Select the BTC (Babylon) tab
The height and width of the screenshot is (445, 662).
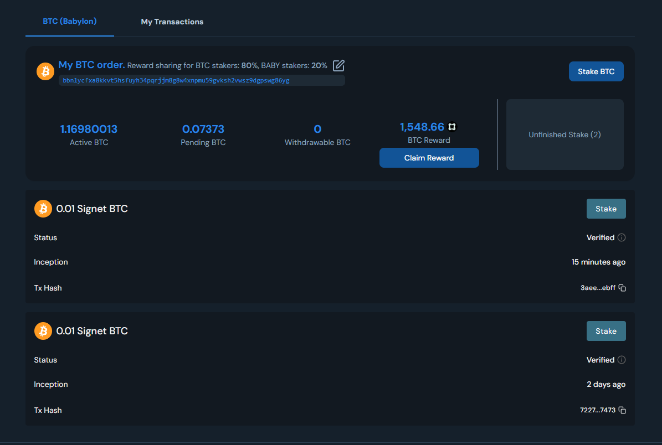coord(70,22)
